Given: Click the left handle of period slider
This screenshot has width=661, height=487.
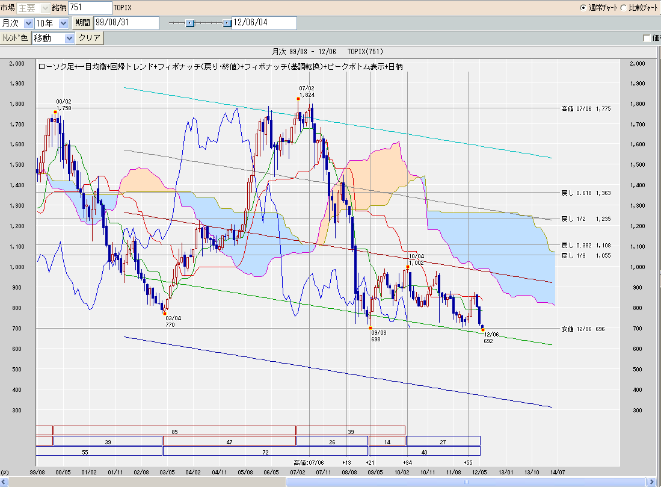Looking at the screenshot, I should [x=190, y=23].
